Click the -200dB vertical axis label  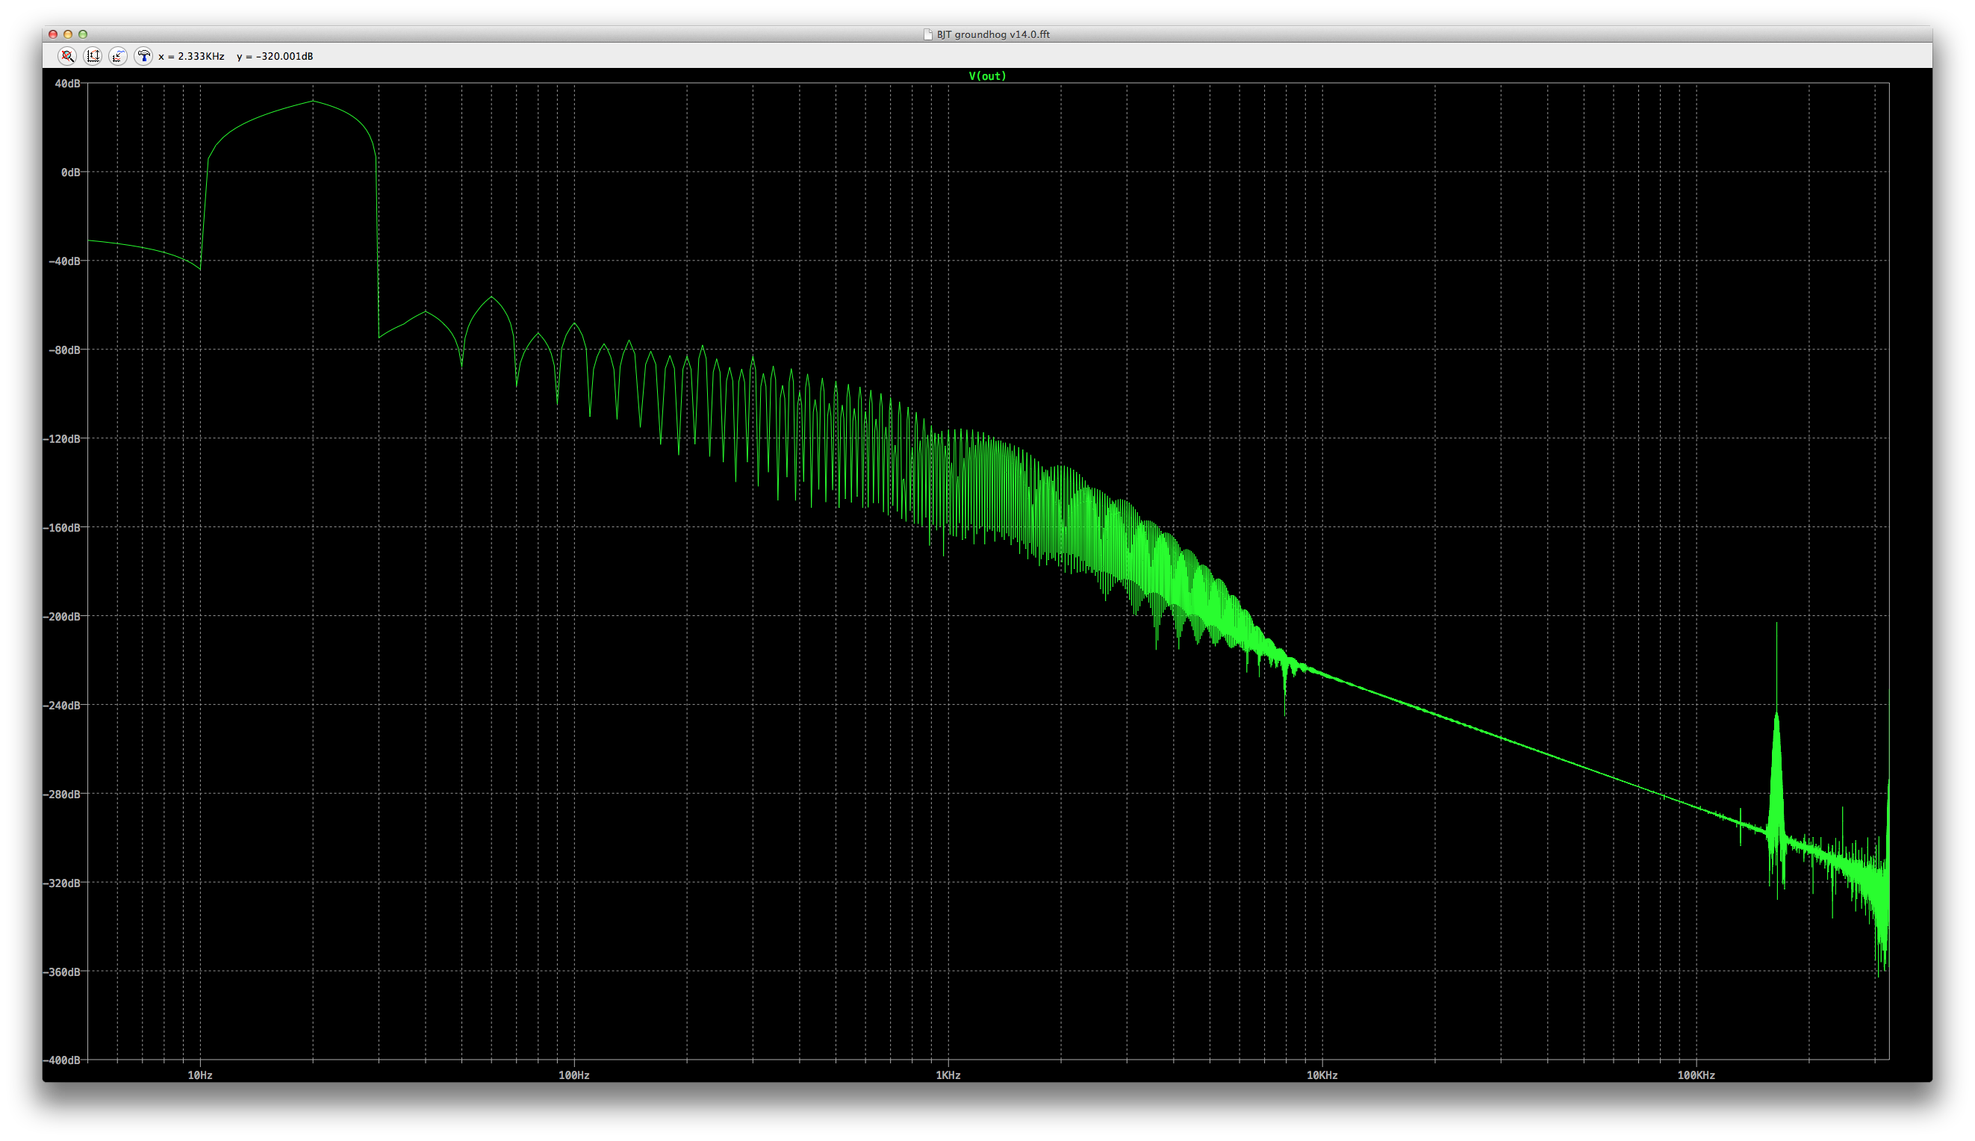[61, 617]
